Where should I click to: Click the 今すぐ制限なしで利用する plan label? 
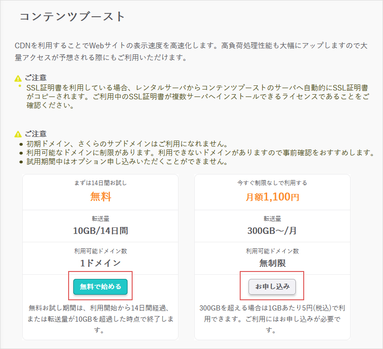(272, 183)
